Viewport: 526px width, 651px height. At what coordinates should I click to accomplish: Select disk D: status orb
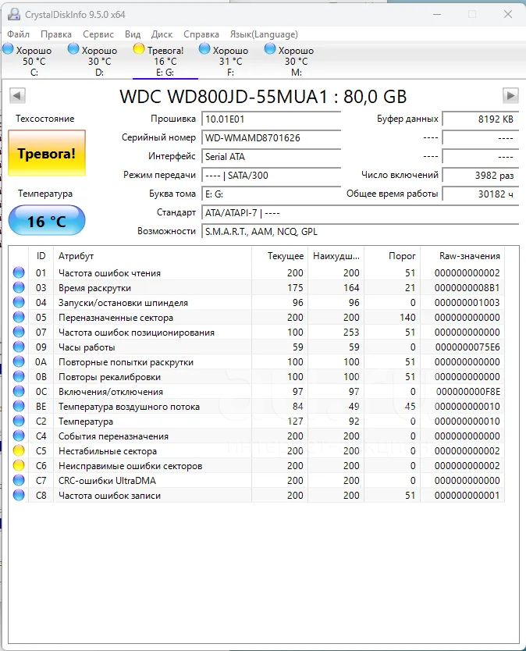[73, 49]
